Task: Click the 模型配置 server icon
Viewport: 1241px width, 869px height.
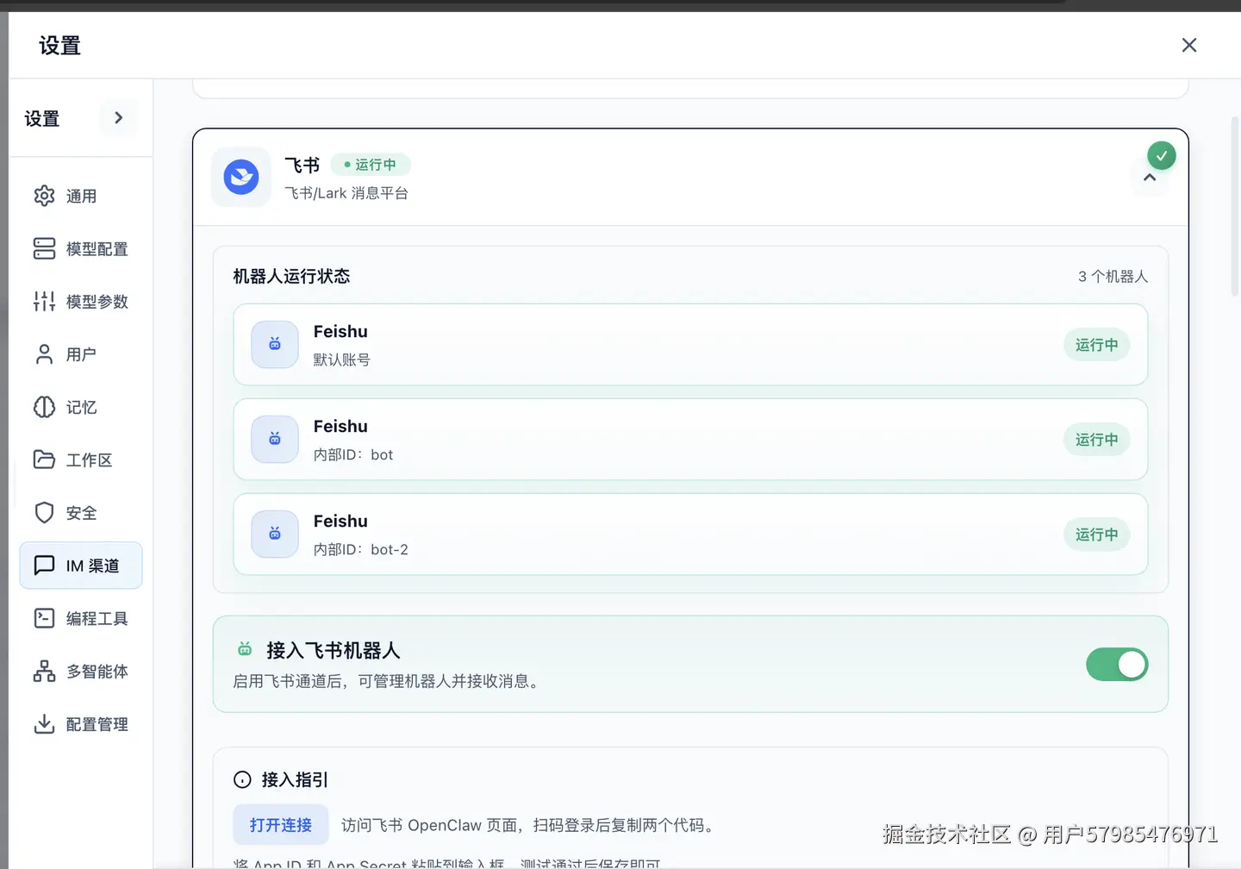Action: click(44, 248)
